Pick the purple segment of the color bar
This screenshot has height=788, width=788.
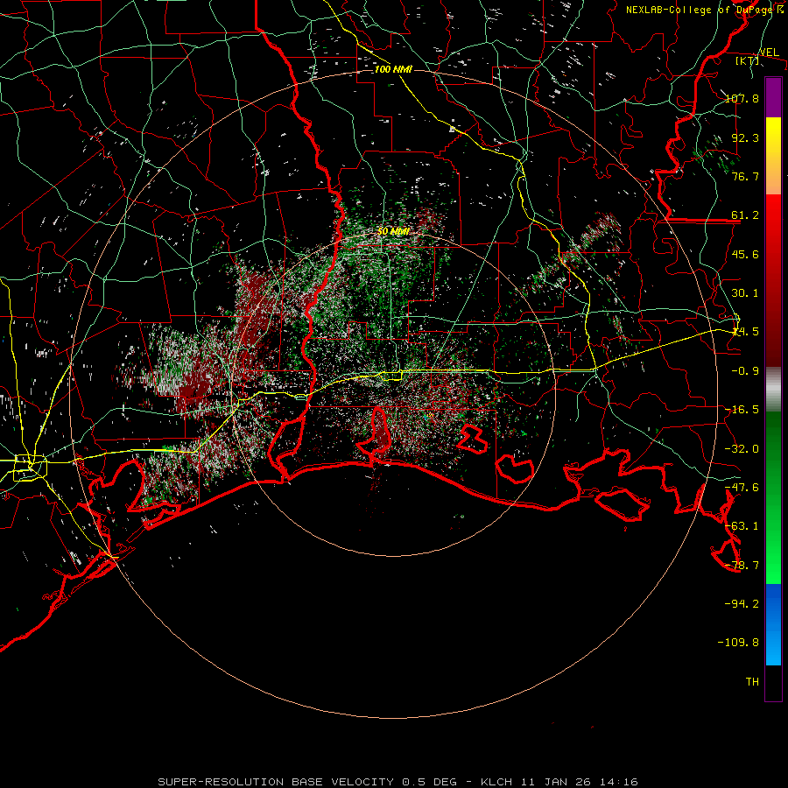[773, 97]
